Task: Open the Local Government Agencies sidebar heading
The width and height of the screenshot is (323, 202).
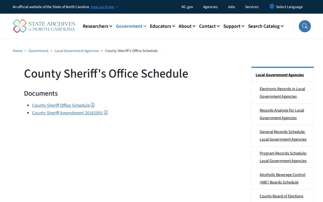Action: (280, 75)
